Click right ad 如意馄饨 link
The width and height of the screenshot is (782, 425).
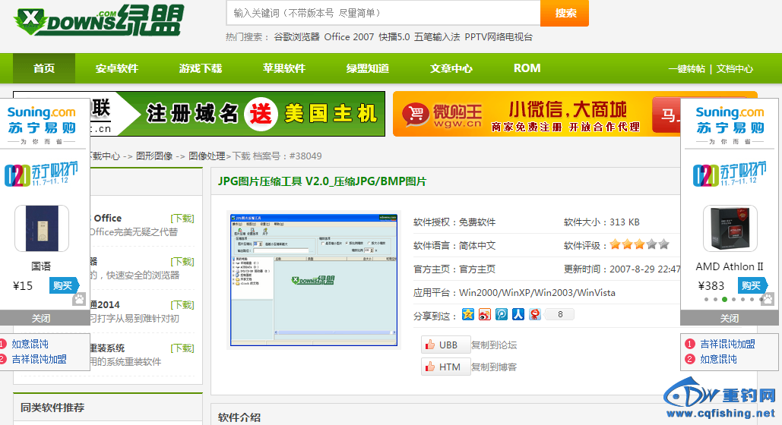[x=718, y=359]
